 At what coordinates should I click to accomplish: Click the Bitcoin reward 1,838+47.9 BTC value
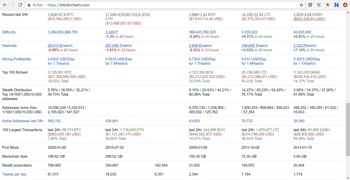click(61, 14)
